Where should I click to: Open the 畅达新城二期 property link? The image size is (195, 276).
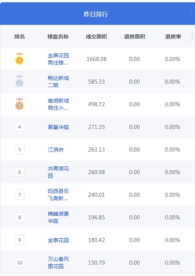point(58,81)
